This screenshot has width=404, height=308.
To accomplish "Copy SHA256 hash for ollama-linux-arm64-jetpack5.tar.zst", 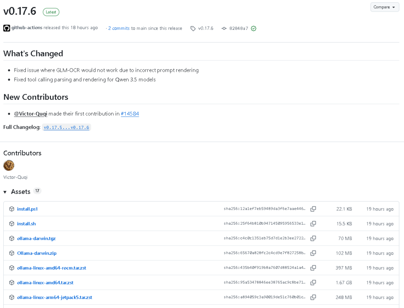I will [x=313, y=298].
